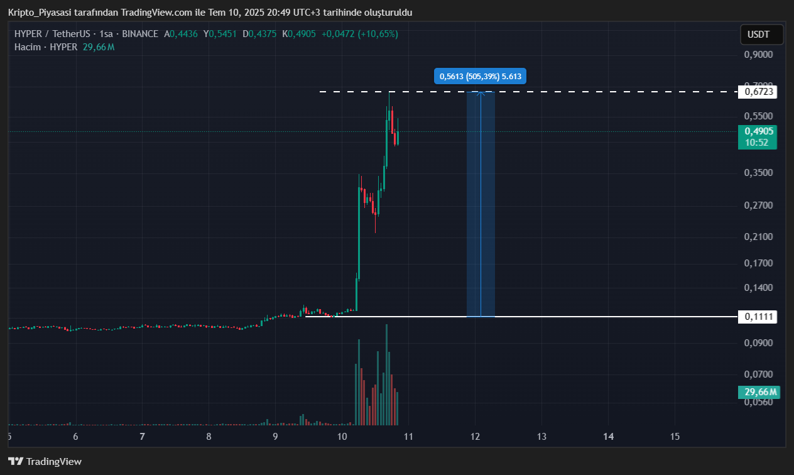794x475 pixels.
Task: Click the +10,65% change value in header
Action: [378, 34]
